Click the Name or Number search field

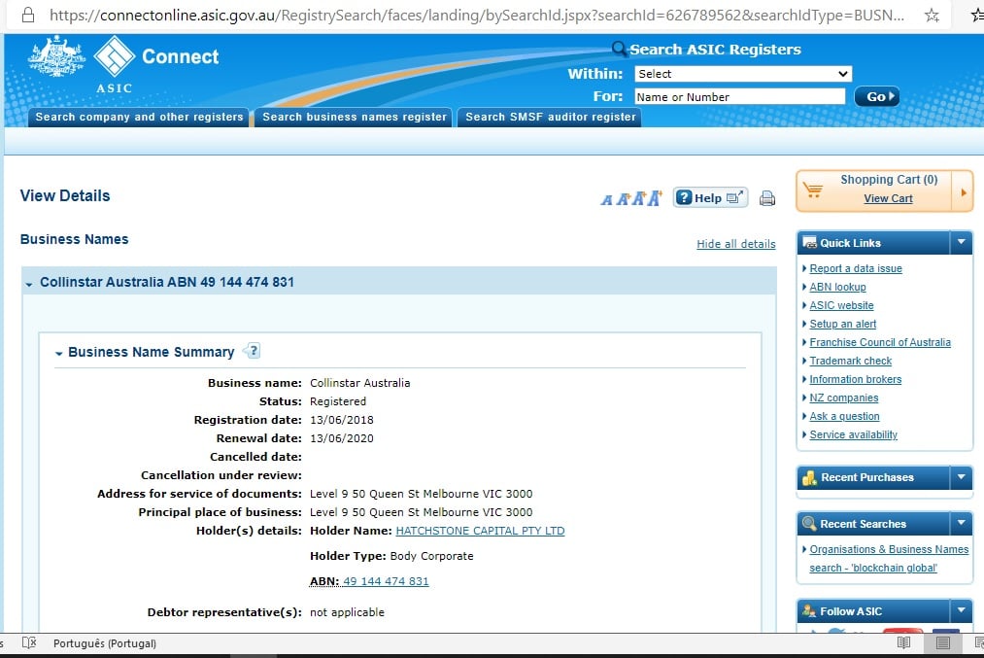pos(740,96)
